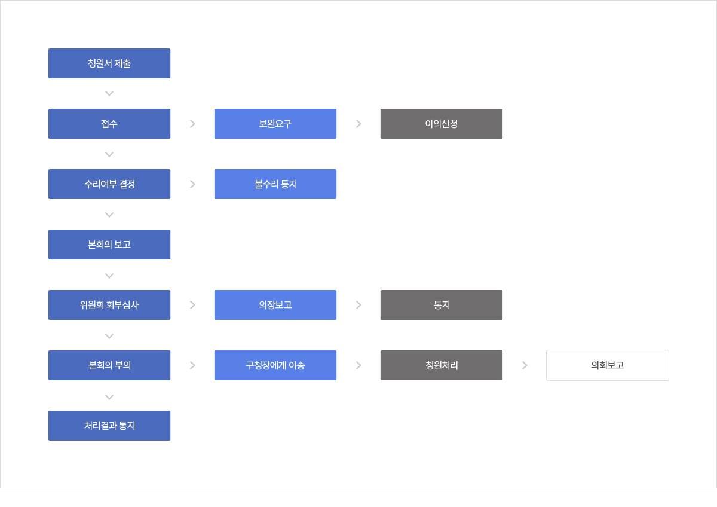The width and height of the screenshot is (717, 507).
Task: Select the white 의회보고 box
Action: point(608,365)
